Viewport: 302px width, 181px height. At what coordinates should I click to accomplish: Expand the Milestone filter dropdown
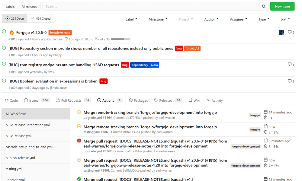[158, 19]
